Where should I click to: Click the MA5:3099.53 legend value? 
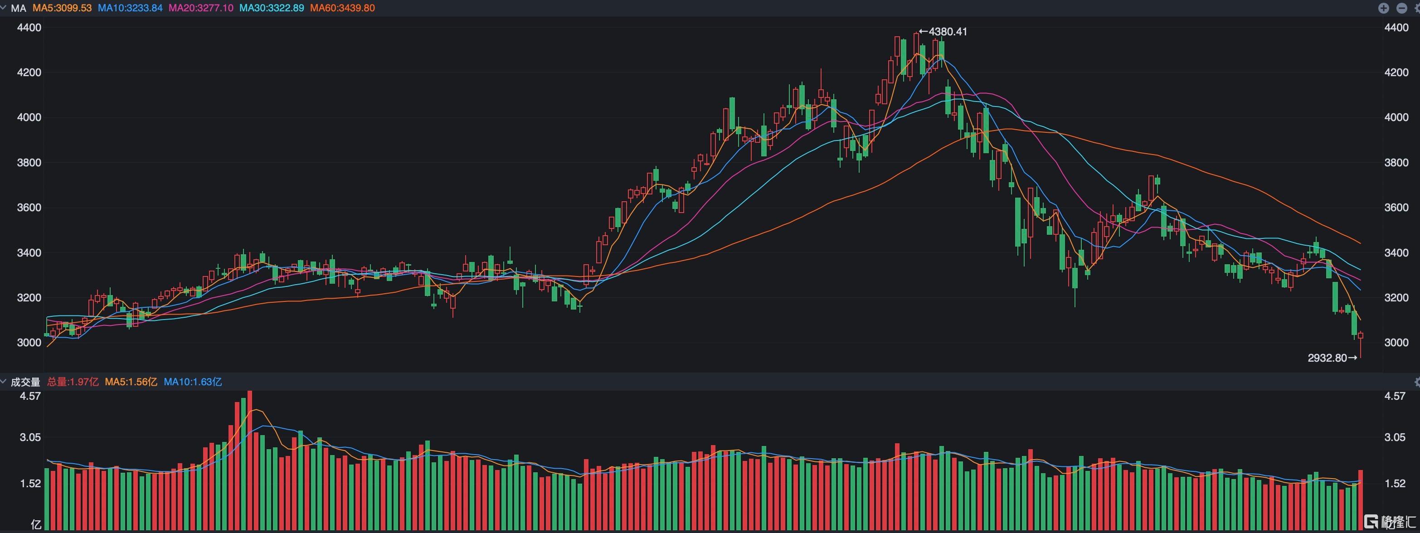tap(62, 8)
